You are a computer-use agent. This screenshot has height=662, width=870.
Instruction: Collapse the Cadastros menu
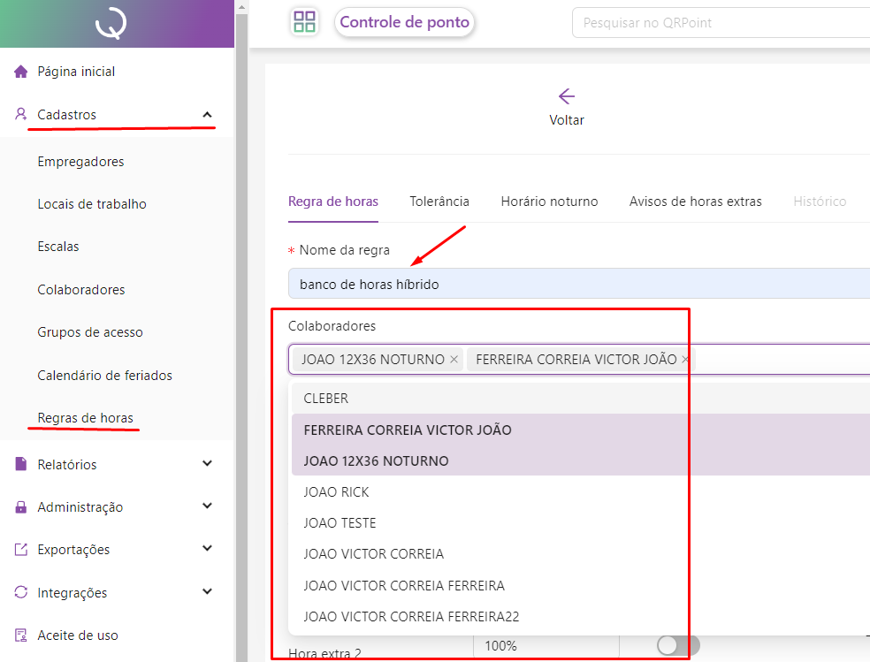coord(207,115)
